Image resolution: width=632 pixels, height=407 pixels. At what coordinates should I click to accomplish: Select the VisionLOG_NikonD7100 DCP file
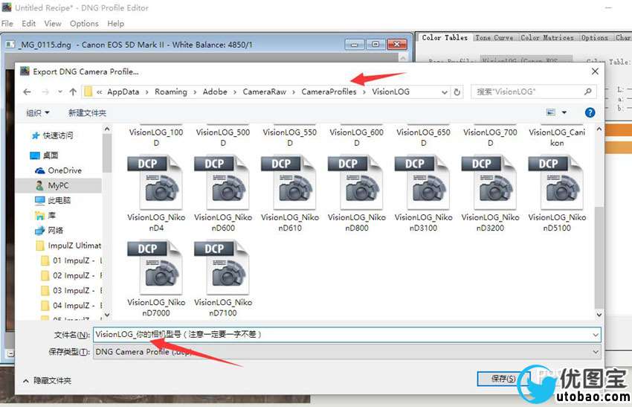point(223,279)
